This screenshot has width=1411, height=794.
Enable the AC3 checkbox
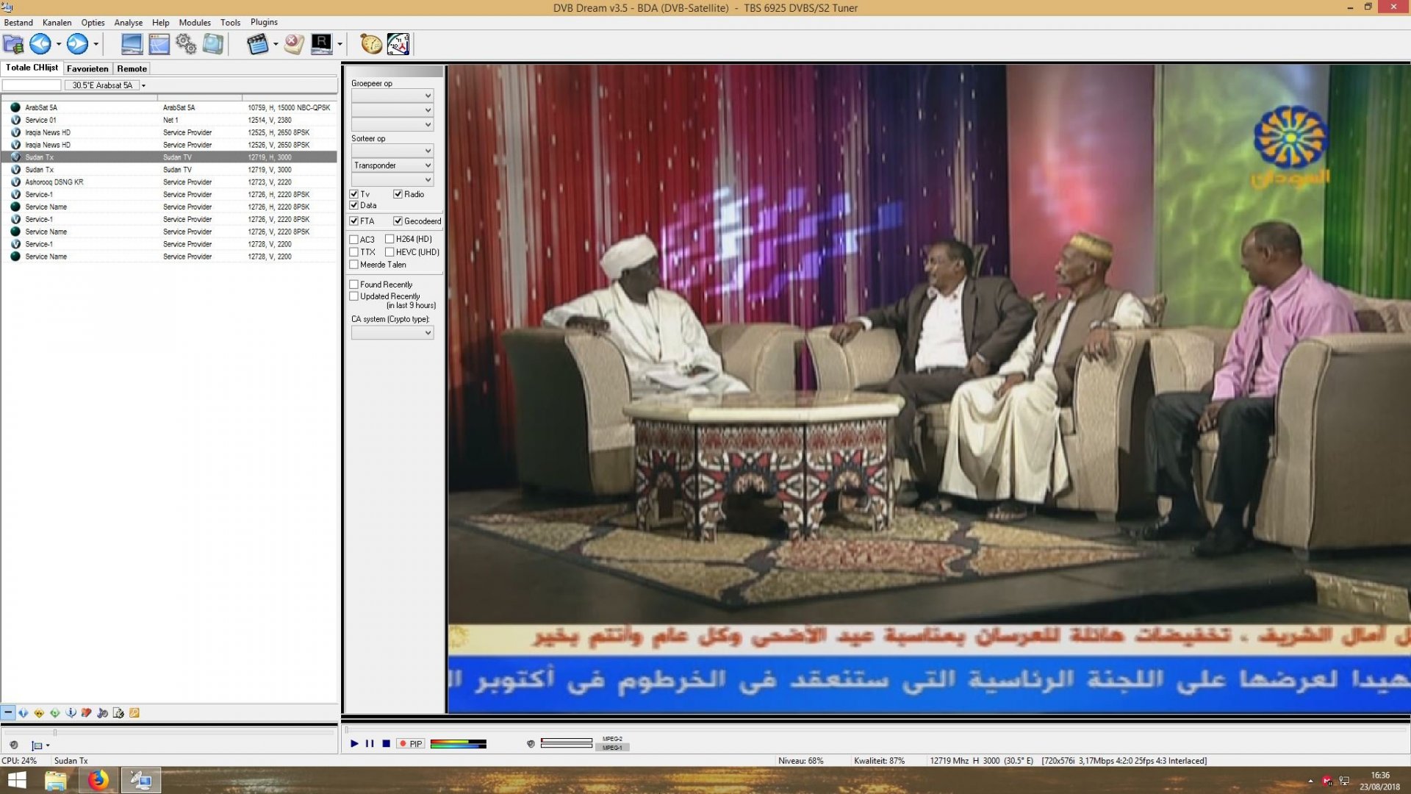click(354, 239)
